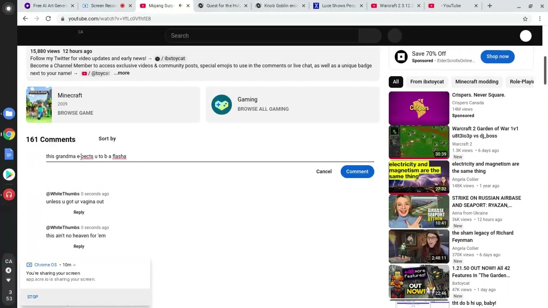The width and height of the screenshot is (548, 308).
Task: Open the @toycat channel link
Action: [x=96, y=74]
